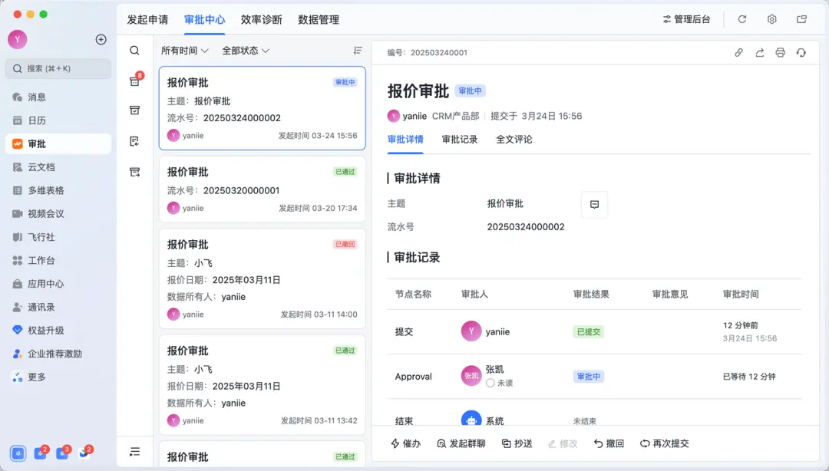This screenshot has width=829, height=471.
Task: Click the plus icon beside avatar
Action: (x=101, y=40)
